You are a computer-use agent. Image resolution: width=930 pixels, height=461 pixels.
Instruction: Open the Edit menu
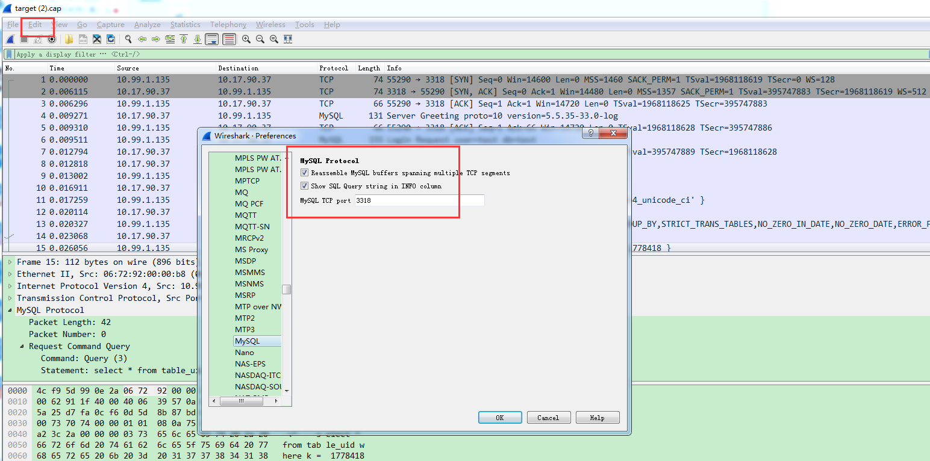pos(35,25)
